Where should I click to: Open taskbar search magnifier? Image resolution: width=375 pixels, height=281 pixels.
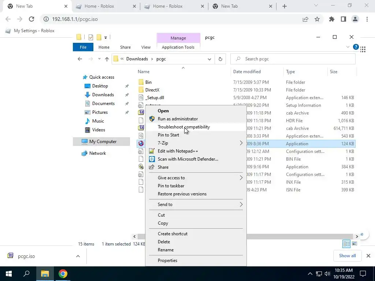[26, 273]
